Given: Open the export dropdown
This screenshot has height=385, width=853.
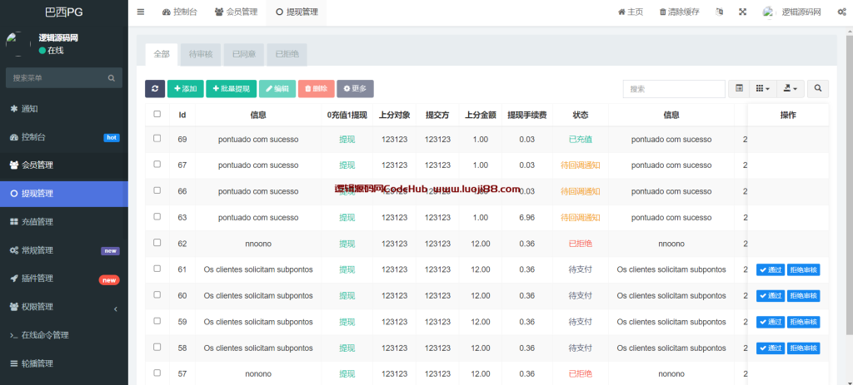Looking at the screenshot, I should click(x=790, y=88).
